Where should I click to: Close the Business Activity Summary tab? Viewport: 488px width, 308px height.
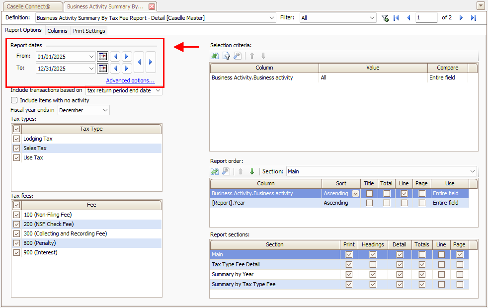tap(152, 6)
